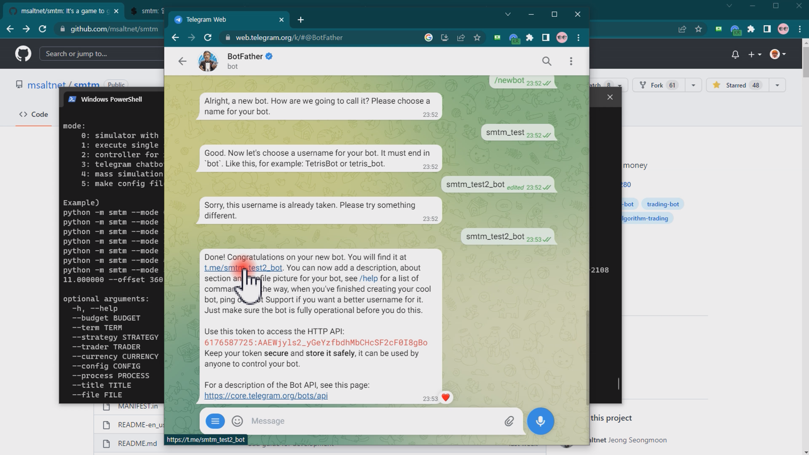Click the Telegram chat scrollbar
Image resolution: width=809 pixels, height=455 pixels.
(x=587, y=357)
